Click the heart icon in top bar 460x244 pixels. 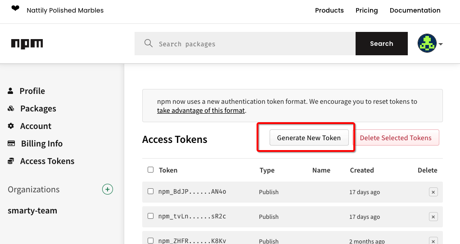click(x=15, y=9)
